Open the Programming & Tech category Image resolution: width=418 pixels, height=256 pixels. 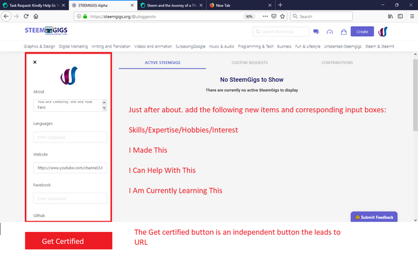[255, 46]
